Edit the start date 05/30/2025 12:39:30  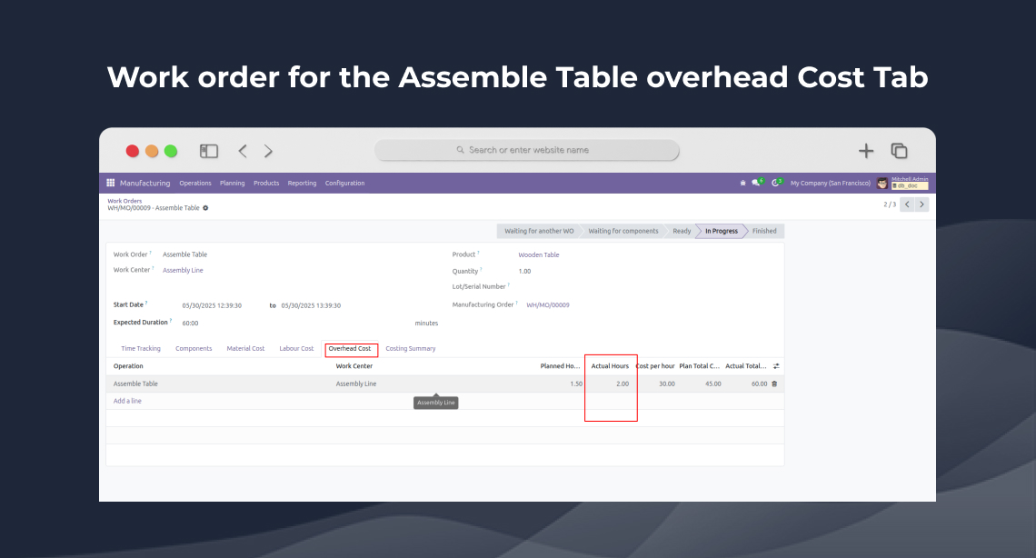212,305
